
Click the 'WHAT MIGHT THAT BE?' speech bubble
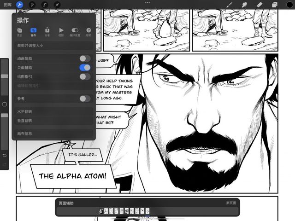112,120
